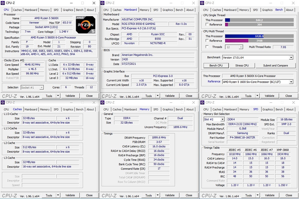Switch to the Graphics tab in the Caches tab window

click(x=68, y=109)
